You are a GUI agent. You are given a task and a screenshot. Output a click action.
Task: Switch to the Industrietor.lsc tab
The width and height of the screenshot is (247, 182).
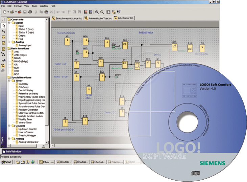[124, 18]
